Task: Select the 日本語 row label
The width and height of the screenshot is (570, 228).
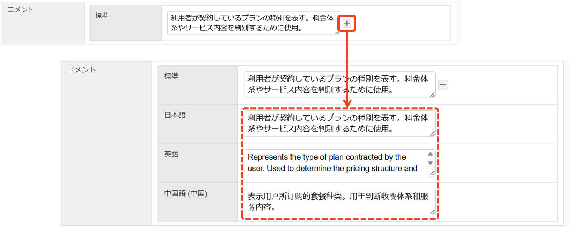Action: tap(175, 115)
